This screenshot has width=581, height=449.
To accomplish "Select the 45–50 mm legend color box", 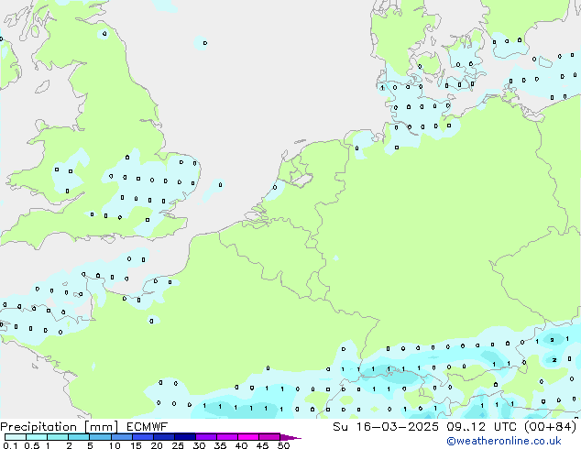I will (x=269, y=437).
